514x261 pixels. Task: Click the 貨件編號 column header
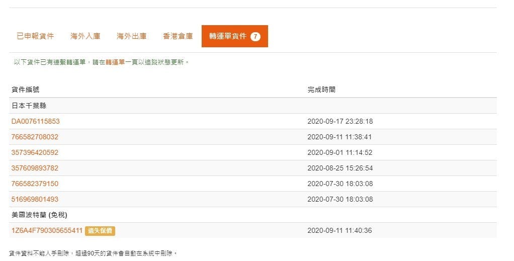[25, 90]
